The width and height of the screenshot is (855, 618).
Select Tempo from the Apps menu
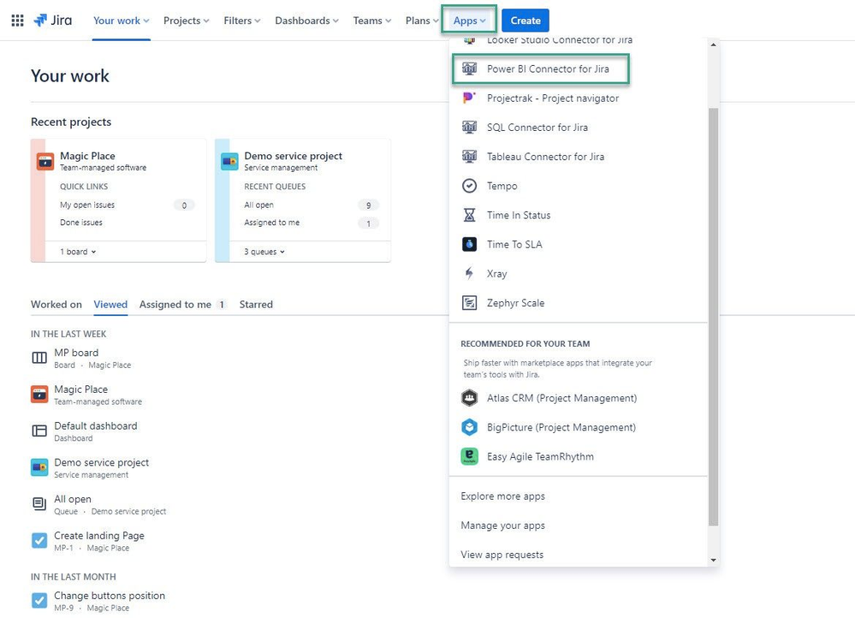579,186
